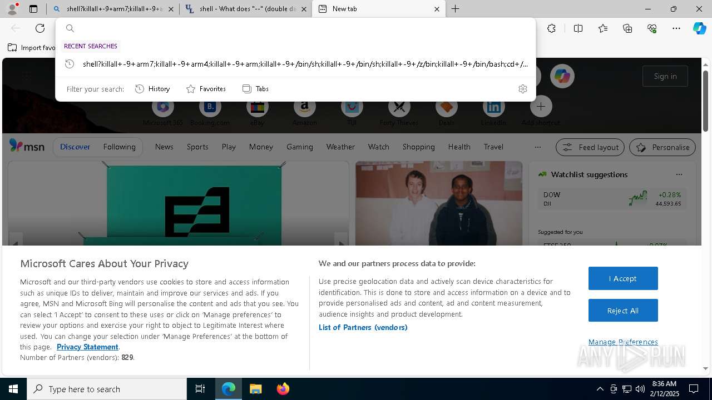The height and width of the screenshot is (400, 712).
Task: Click the Sign in button
Action: tap(665, 76)
